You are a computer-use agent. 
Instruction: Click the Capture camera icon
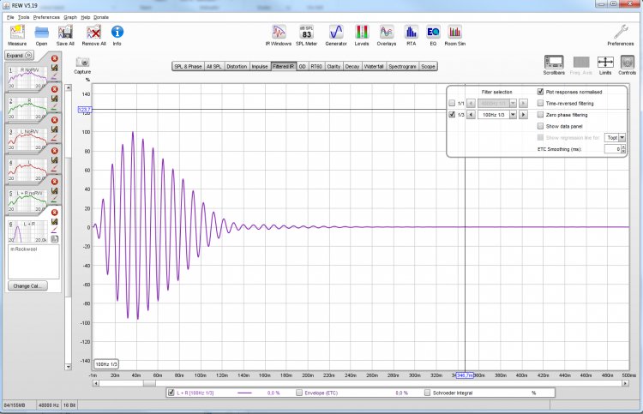(82, 63)
